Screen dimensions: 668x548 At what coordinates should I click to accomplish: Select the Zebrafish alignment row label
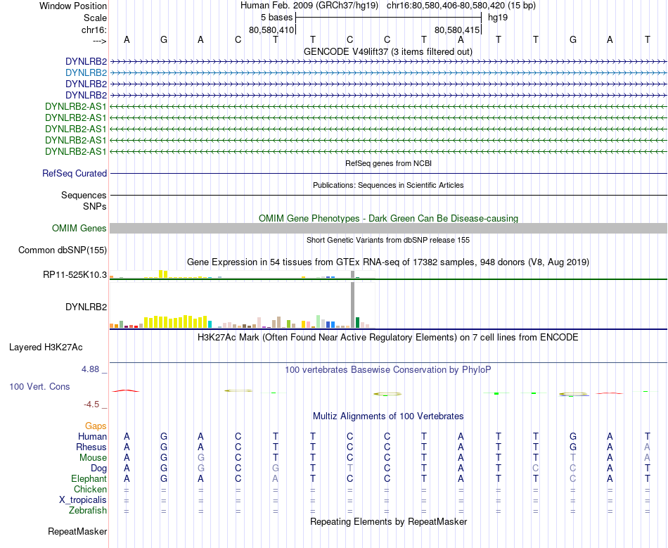[88, 511]
